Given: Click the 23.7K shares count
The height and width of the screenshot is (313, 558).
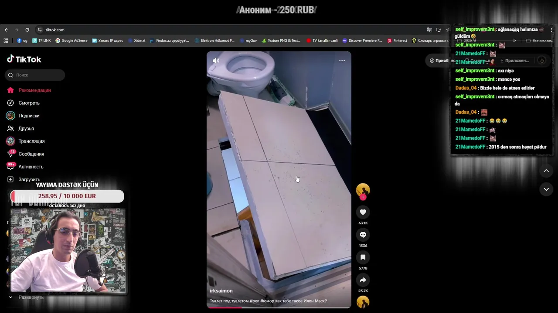Looking at the screenshot, I should point(363,291).
